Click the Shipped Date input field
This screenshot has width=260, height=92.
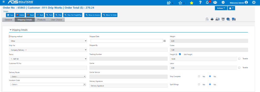[x=126, y=41]
